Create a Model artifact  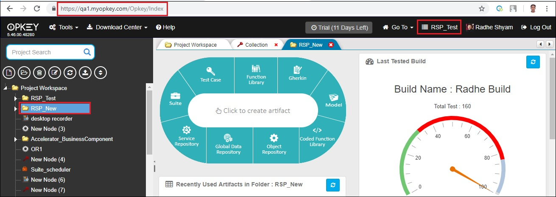pos(333,100)
